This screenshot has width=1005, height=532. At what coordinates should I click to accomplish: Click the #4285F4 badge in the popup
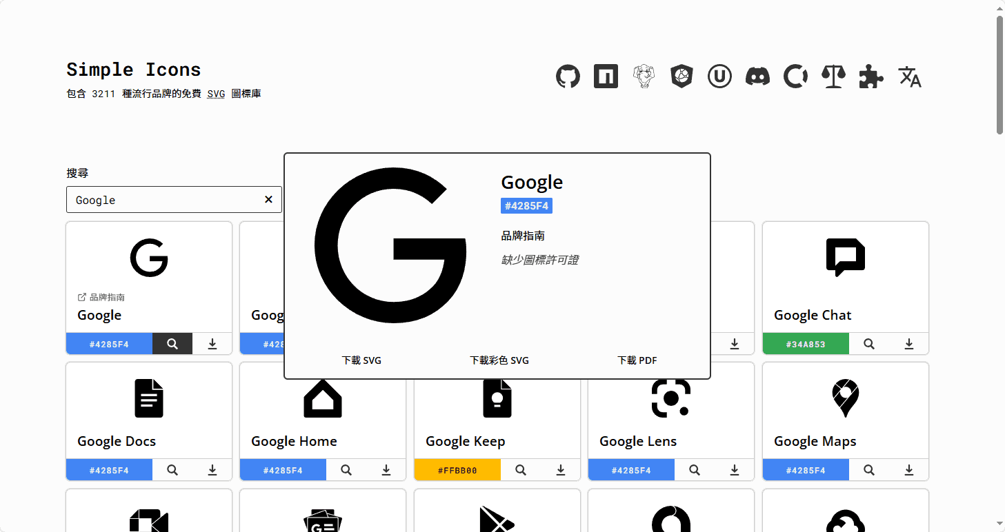[x=526, y=206]
